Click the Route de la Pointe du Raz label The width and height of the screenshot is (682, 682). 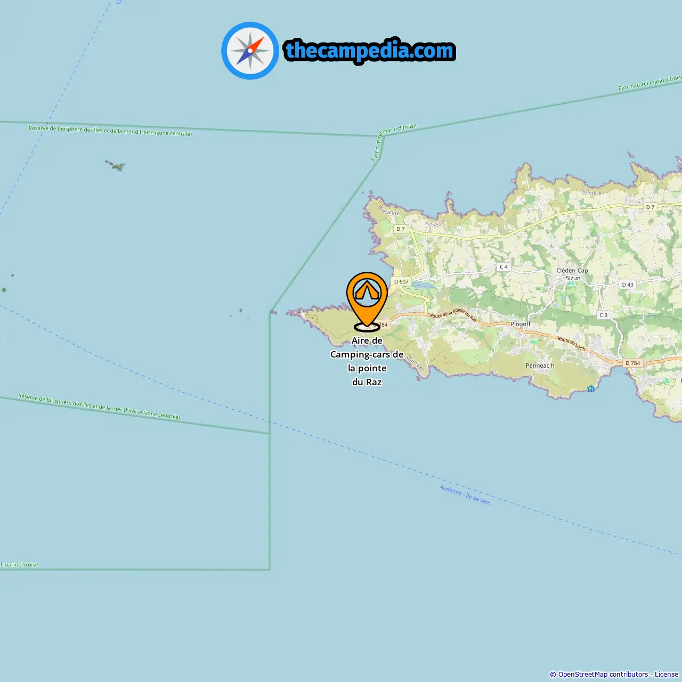[453, 314]
